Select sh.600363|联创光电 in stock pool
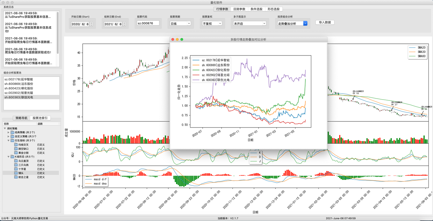 (31, 97)
